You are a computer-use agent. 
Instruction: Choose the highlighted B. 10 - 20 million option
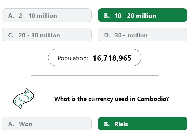(x=143, y=15)
